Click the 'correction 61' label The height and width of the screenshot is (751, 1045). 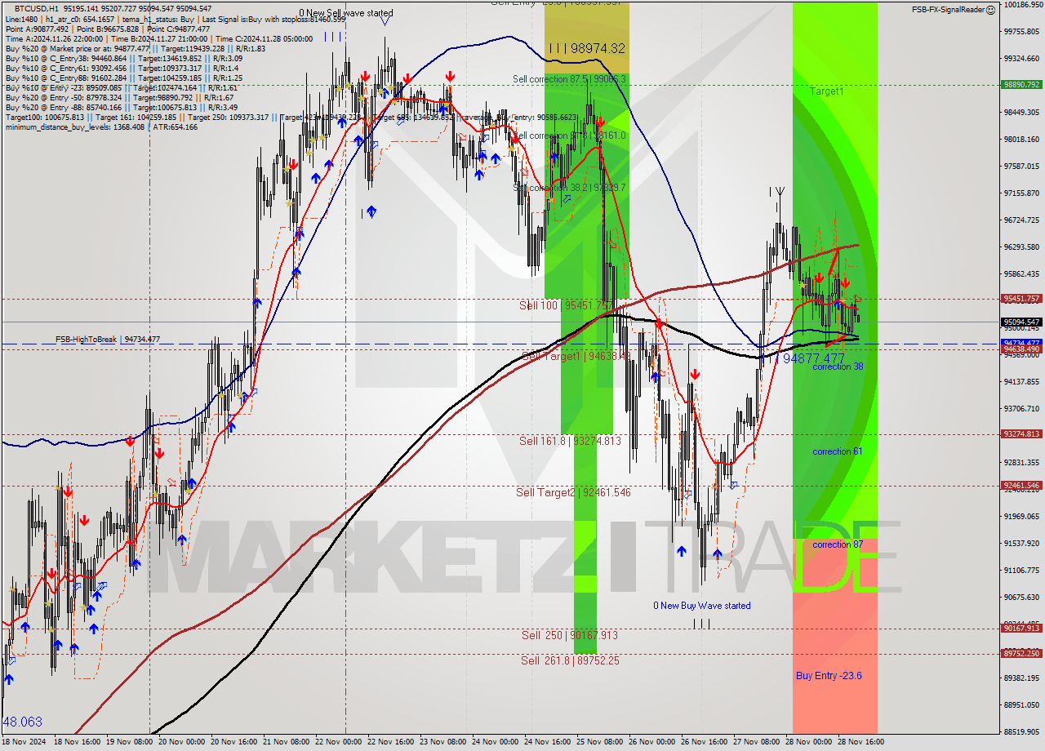(838, 451)
